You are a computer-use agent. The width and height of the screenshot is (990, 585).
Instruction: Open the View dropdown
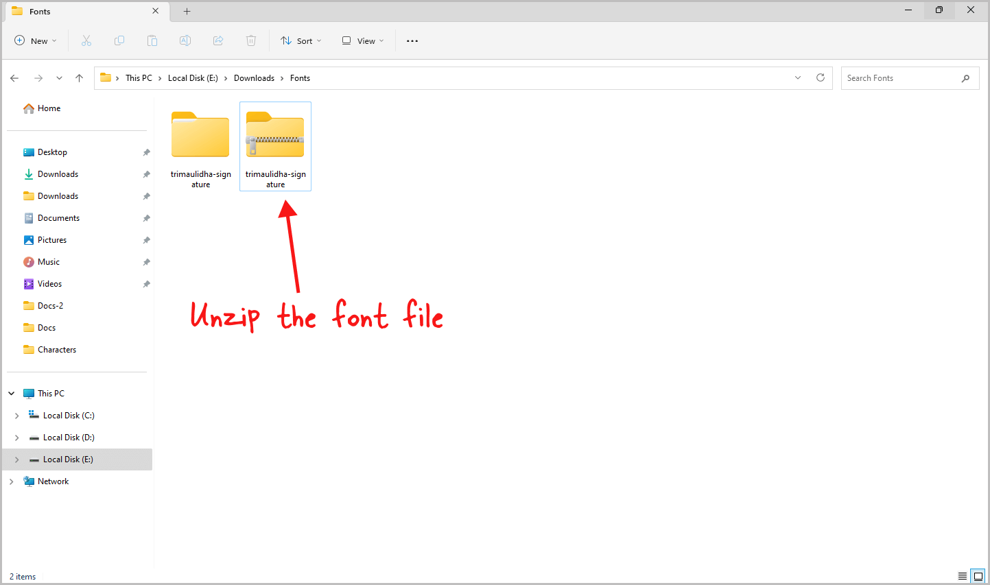362,40
